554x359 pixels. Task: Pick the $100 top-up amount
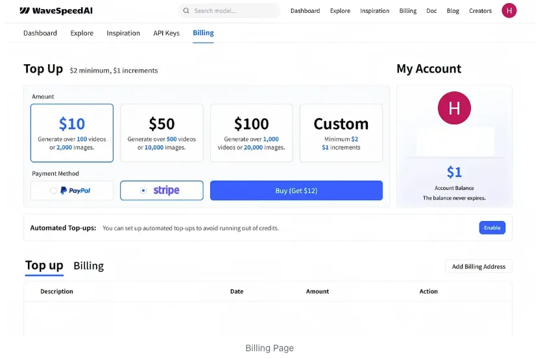[x=251, y=133]
